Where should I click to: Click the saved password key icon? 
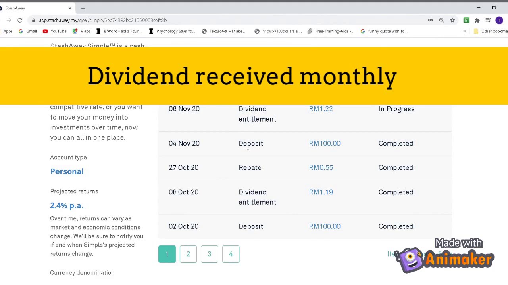coord(431,20)
